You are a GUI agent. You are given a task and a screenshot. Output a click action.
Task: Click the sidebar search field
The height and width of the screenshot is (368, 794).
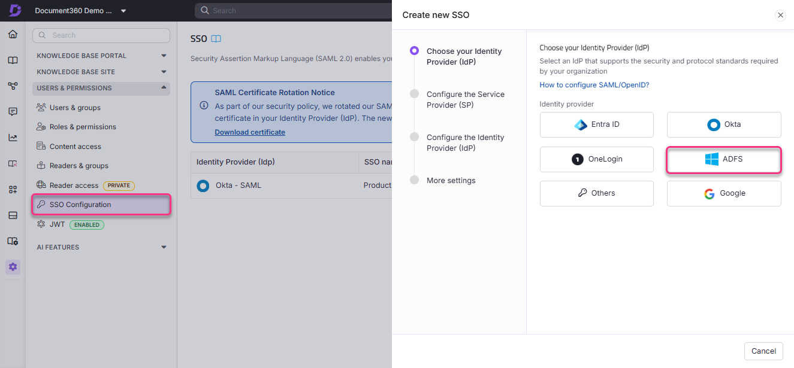tap(101, 35)
